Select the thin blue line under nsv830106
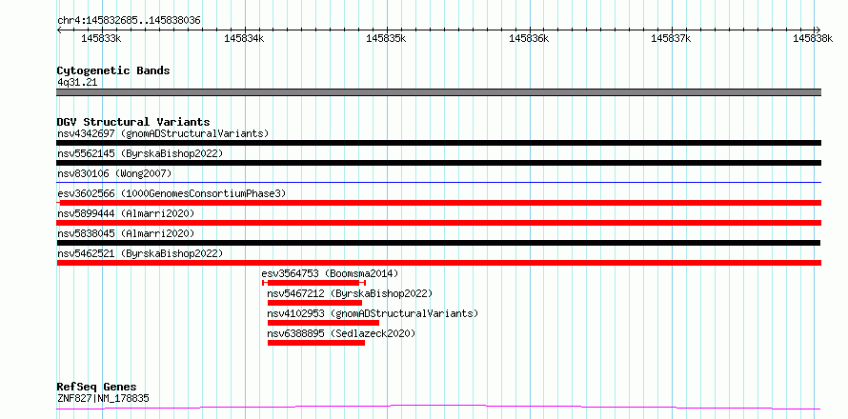The height and width of the screenshot is (419, 848). click(x=438, y=183)
